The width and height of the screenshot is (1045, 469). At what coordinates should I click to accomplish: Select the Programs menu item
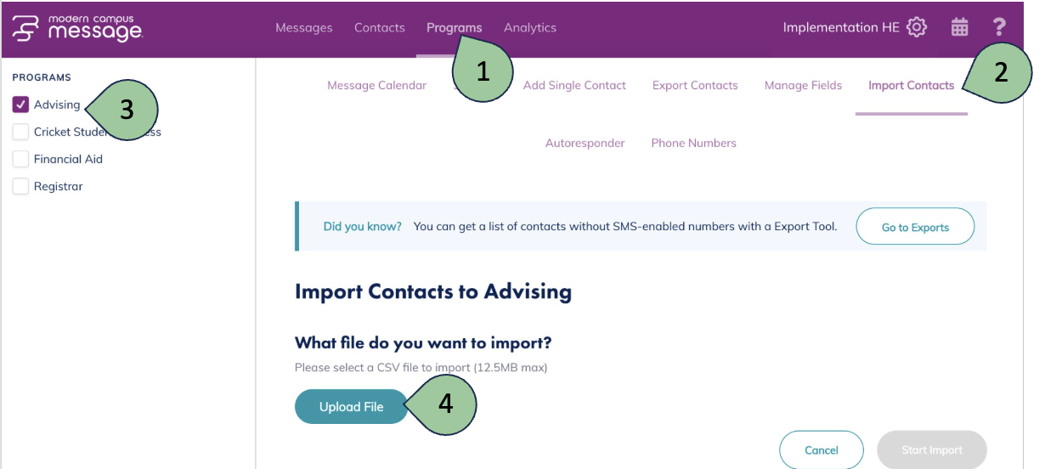tap(454, 28)
